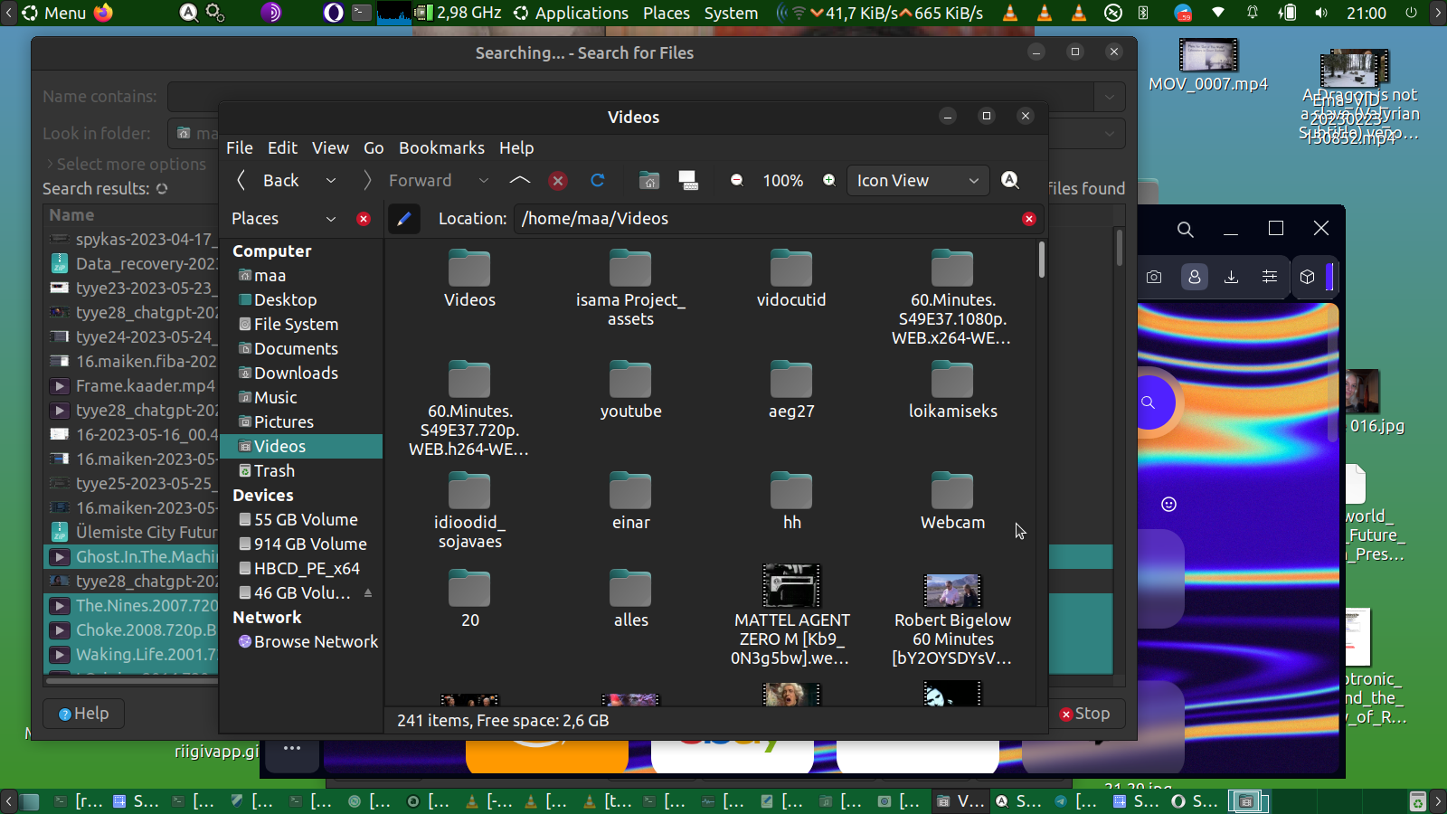Click the Stop loading icon in the toolbar
Viewport: 1447px width, 814px height.
pyautogui.click(x=558, y=181)
